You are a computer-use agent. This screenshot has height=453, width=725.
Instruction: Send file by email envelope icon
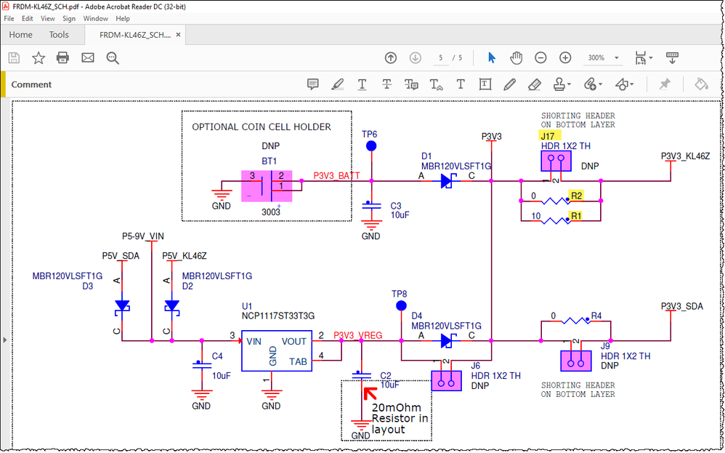pyautogui.click(x=88, y=58)
